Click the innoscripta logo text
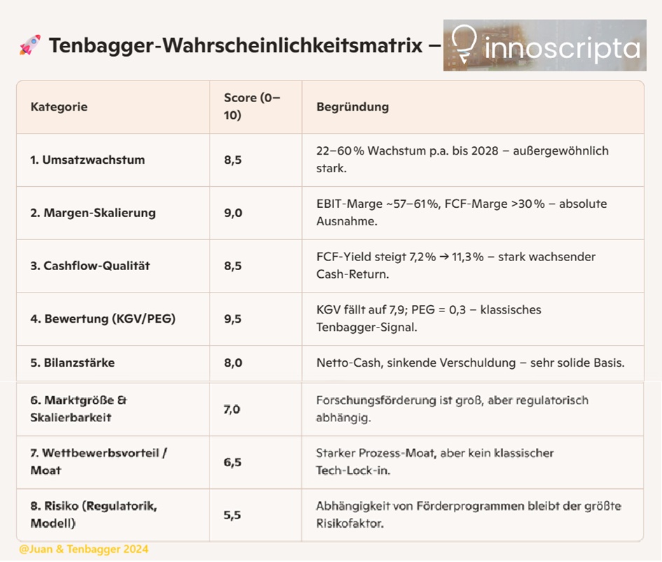662x562 pixels. click(x=562, y=48)
